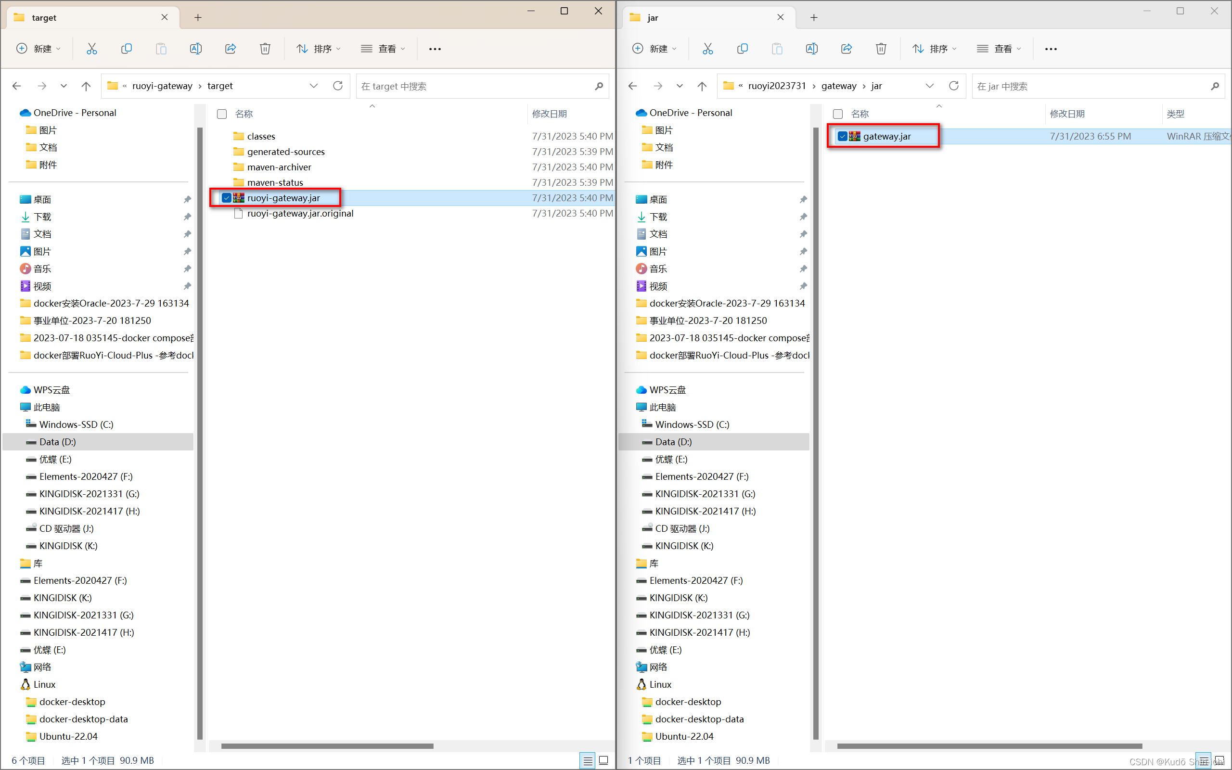Go back in target window navigation
Screen dimensions: 1232x770
coord(17,86)
